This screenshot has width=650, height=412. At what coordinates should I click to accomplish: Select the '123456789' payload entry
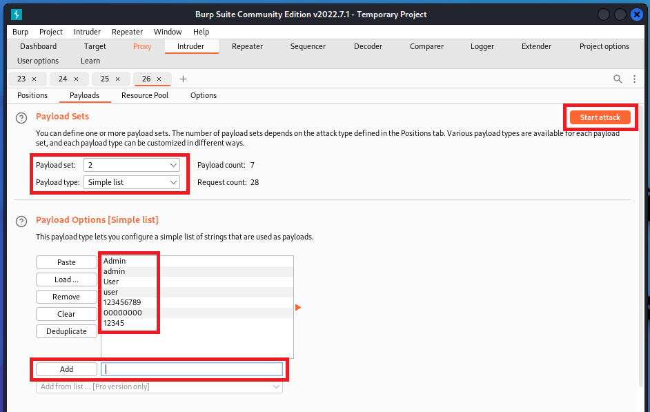point(197,302)
